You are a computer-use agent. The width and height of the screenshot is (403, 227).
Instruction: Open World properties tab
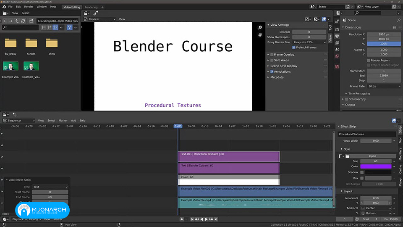click(337, 56)
